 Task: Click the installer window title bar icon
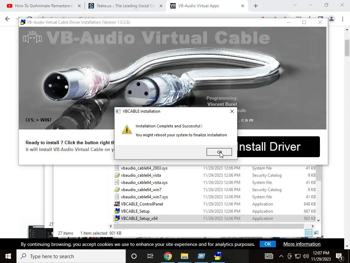point(23,22)
